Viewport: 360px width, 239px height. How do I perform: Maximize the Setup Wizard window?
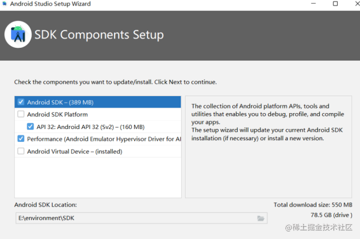tap(335, 4)
